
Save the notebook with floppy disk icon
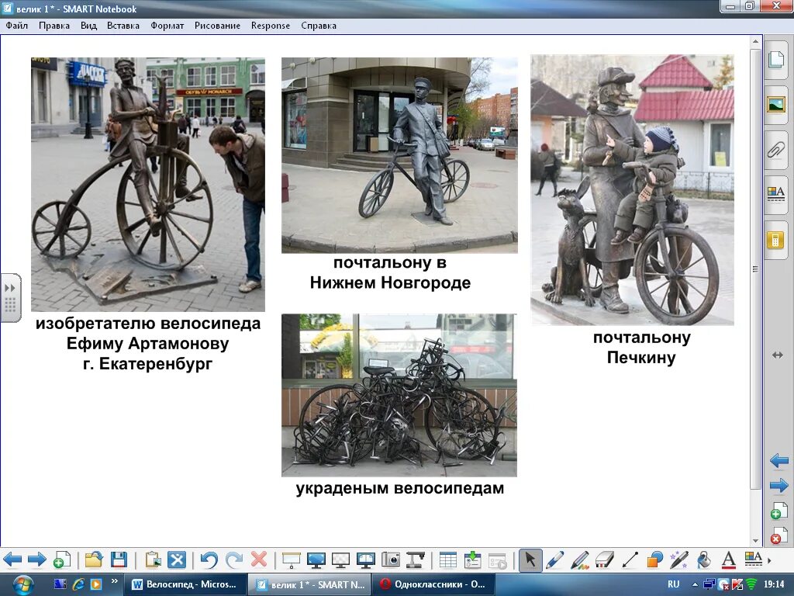(x=119, y=560)
